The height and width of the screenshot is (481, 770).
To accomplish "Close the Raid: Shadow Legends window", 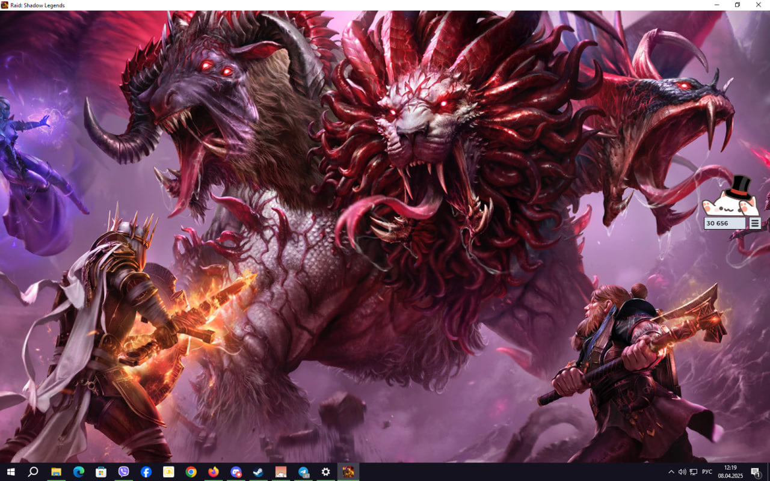I will pos(759,5).
